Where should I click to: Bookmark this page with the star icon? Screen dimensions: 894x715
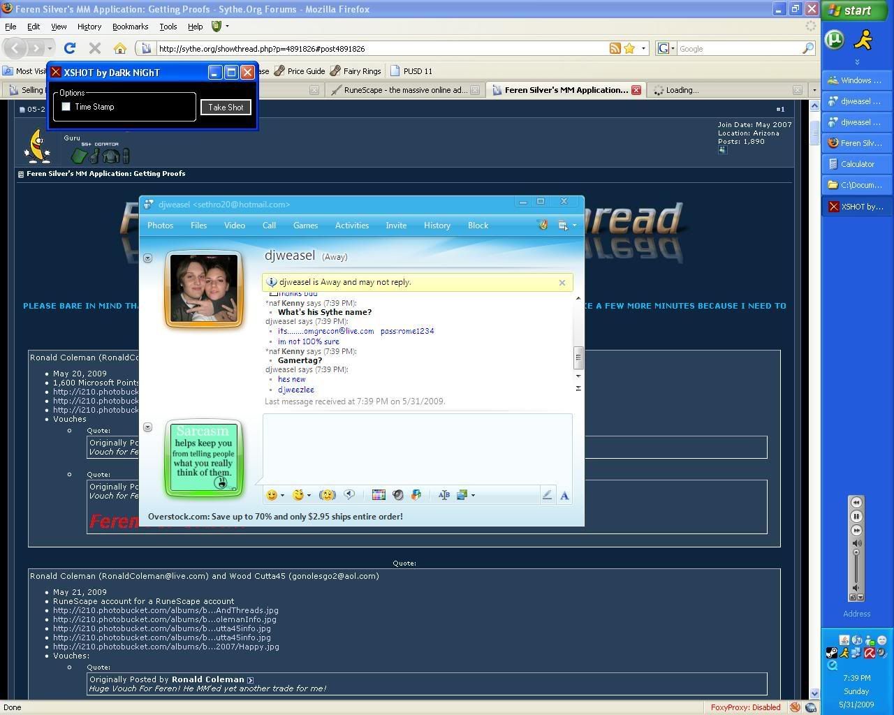629,48
